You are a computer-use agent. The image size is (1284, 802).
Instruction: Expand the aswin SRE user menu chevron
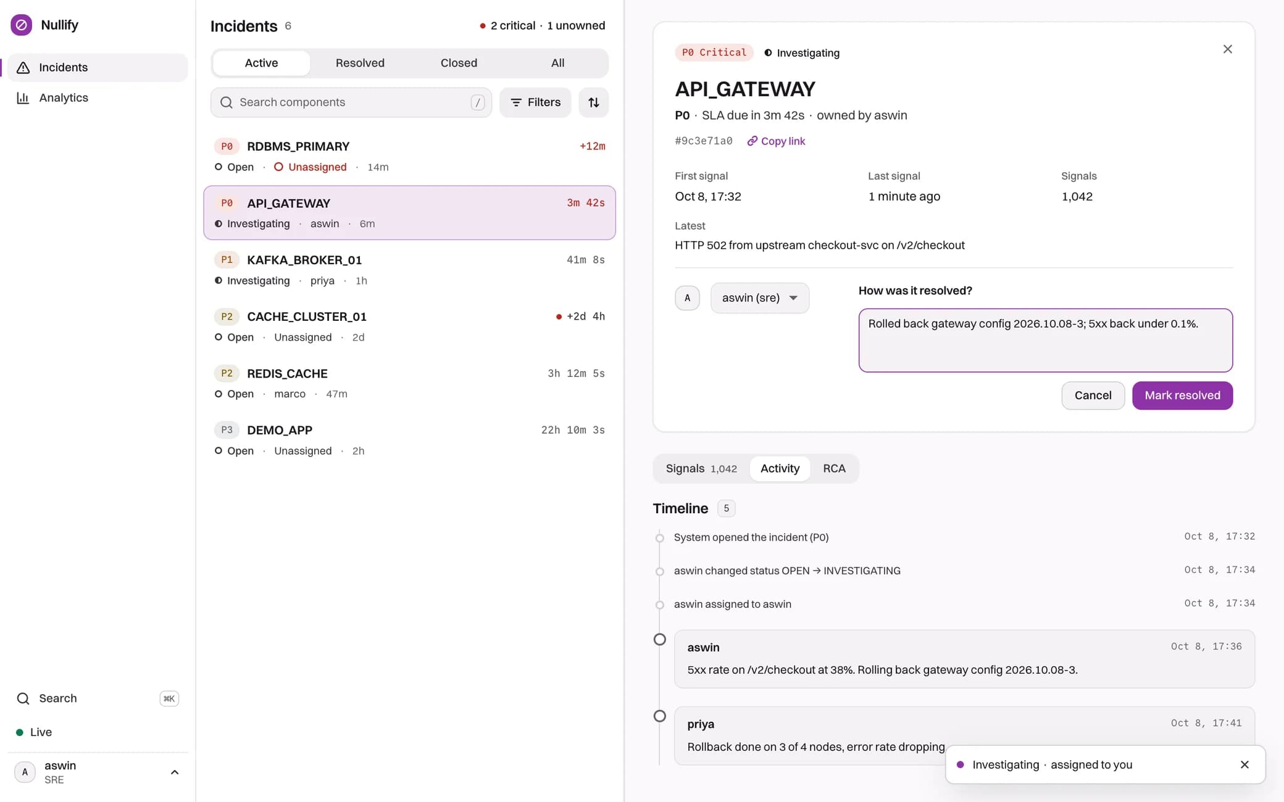pyautogui.click(x=175, y=772)
